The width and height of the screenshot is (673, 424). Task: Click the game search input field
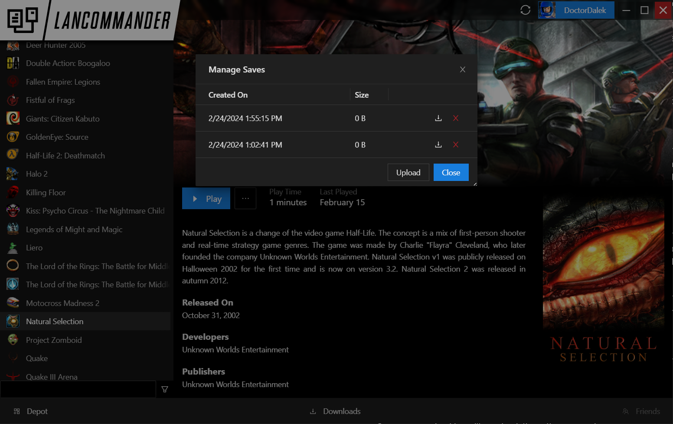[78, 389]
